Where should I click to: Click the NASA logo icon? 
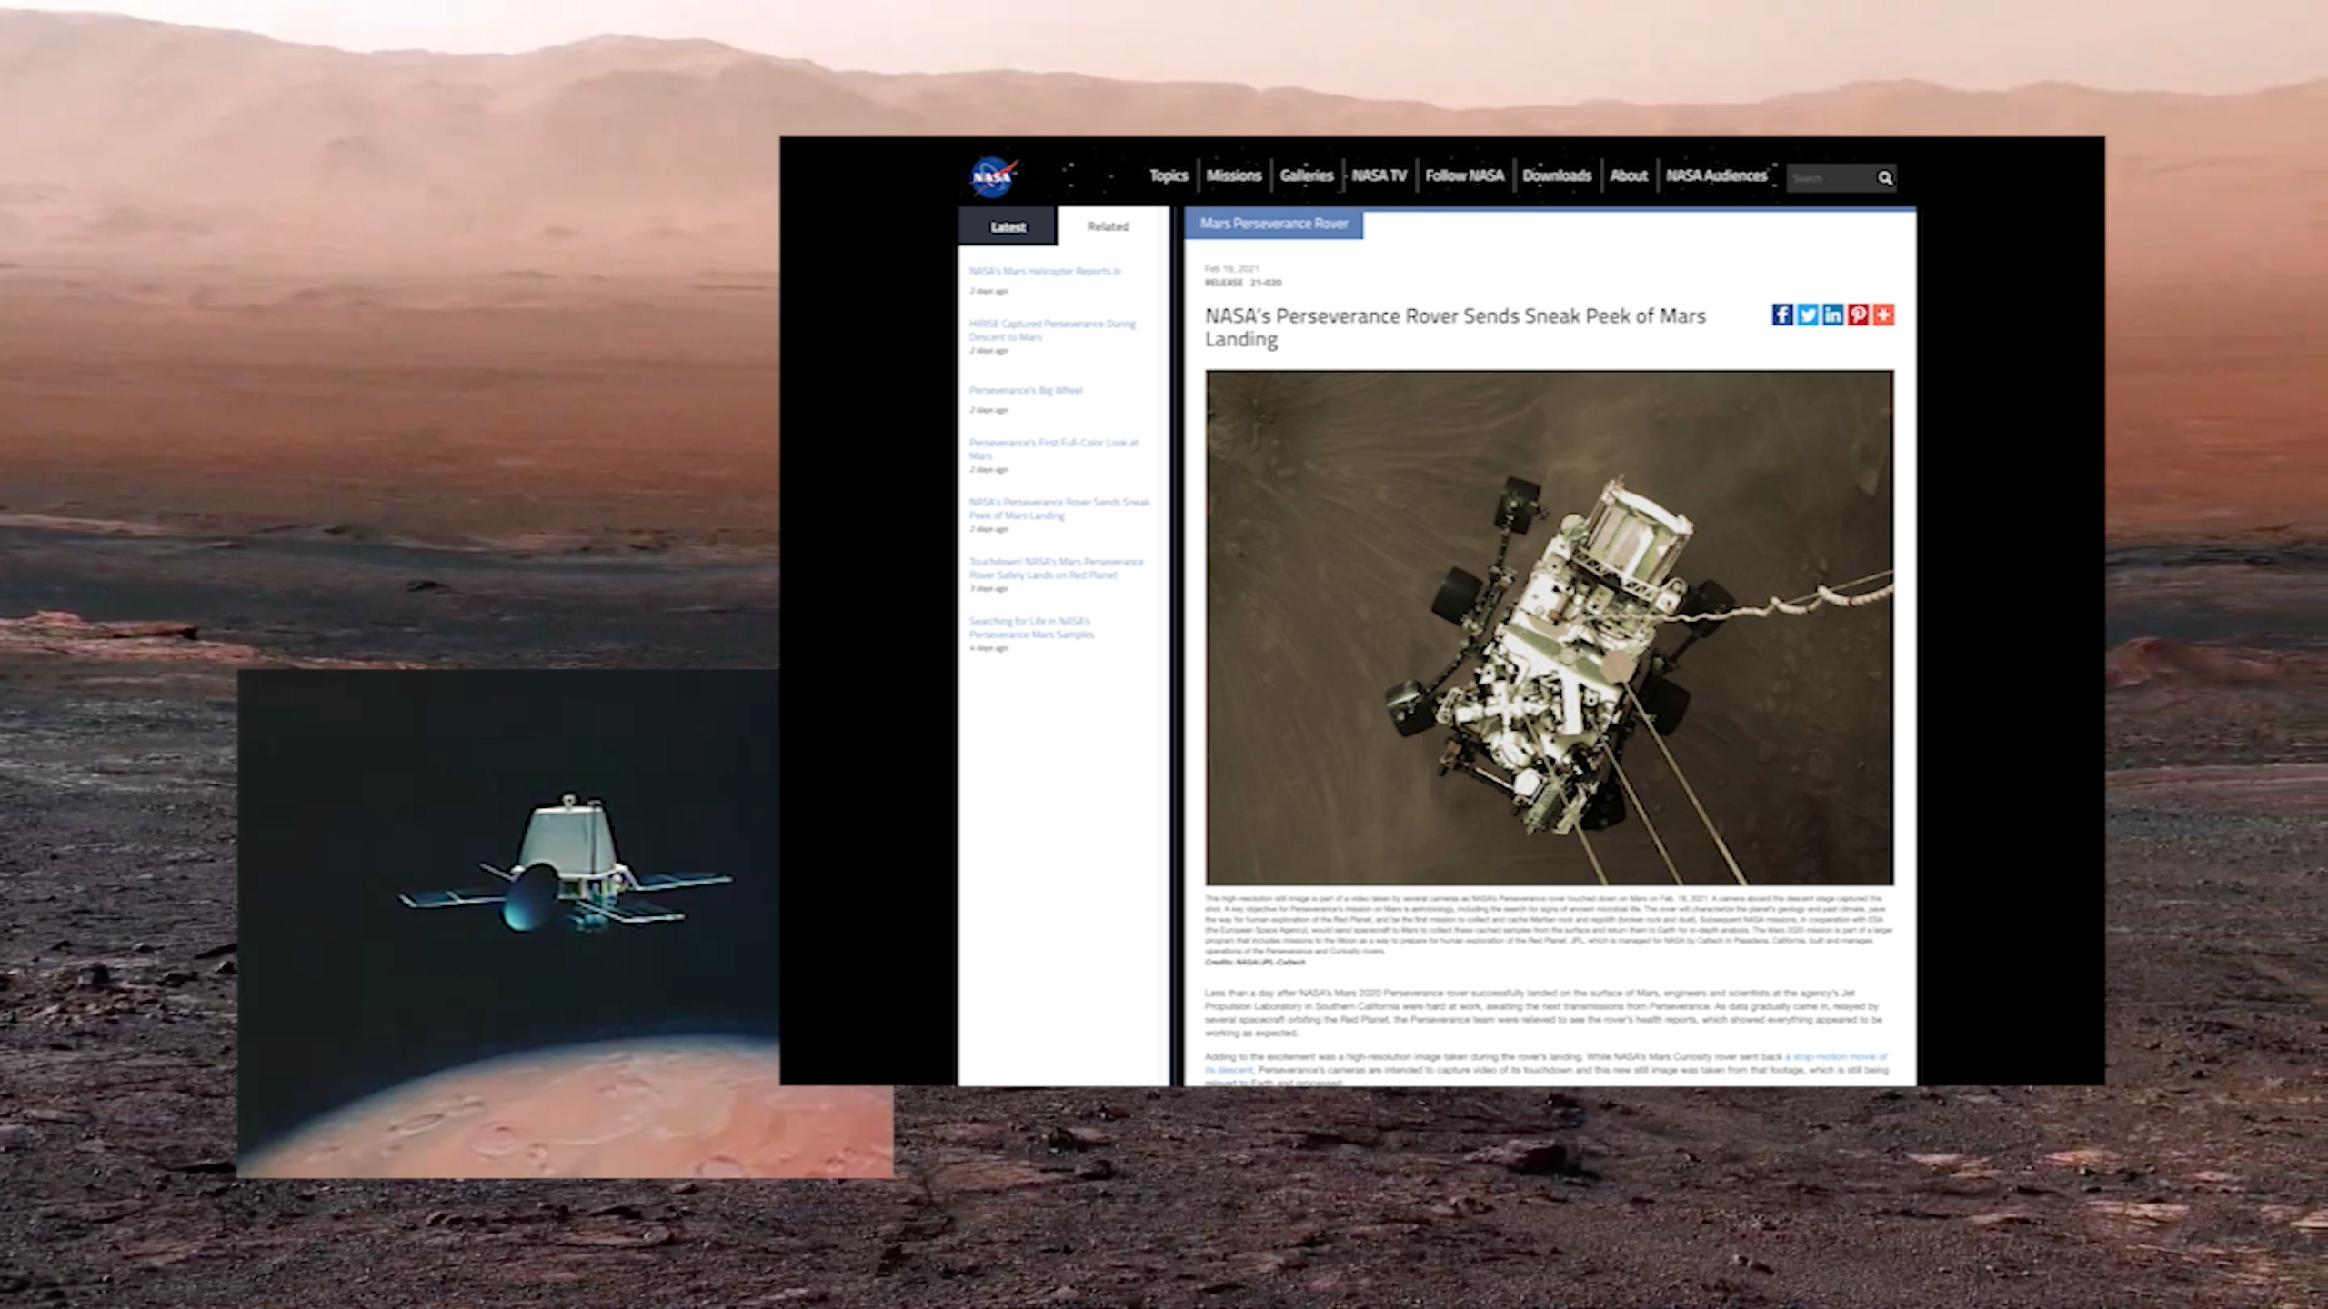pyautogui.click(x=992, y=176)
